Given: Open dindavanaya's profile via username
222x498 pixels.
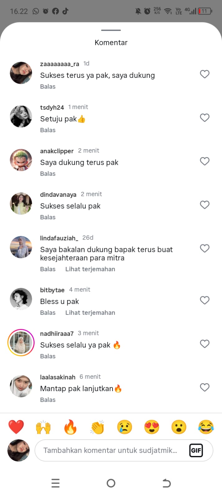Looking at the screenshot, I should pos(58,195).
